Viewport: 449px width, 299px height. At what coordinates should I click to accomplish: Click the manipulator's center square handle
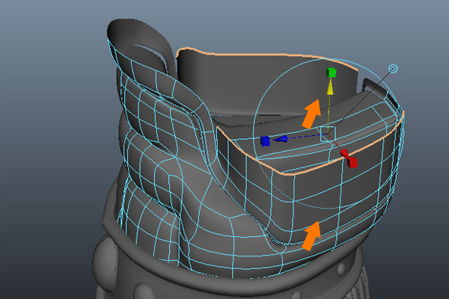point(327,134)
